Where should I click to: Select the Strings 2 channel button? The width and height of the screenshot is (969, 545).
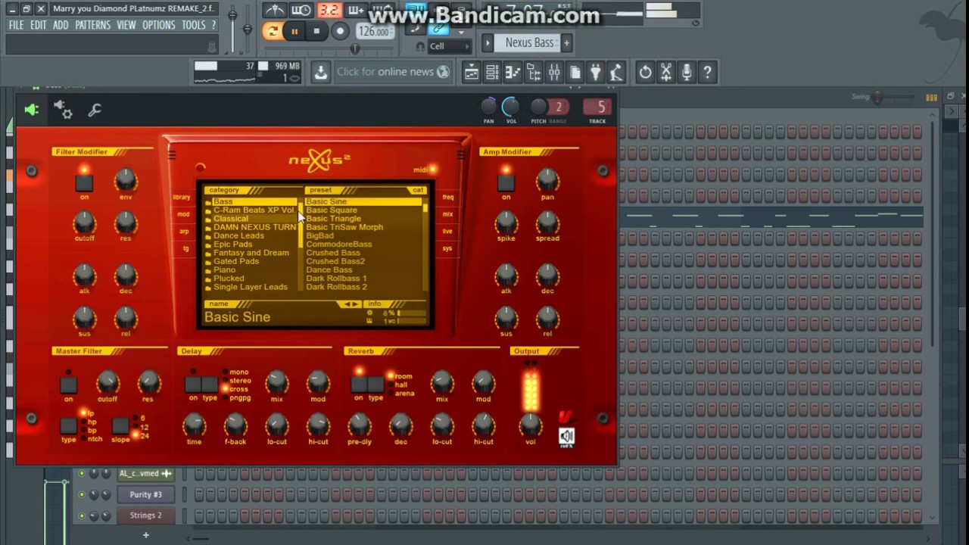(x=145, y=515)
